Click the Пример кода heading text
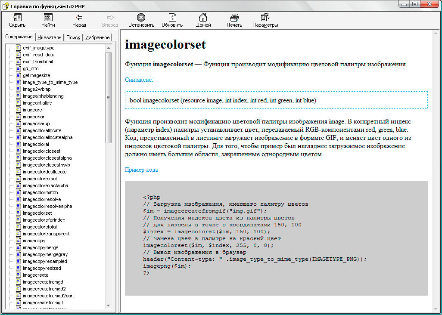This screenshot has width=442, height=315. click(x=141, y=170)
